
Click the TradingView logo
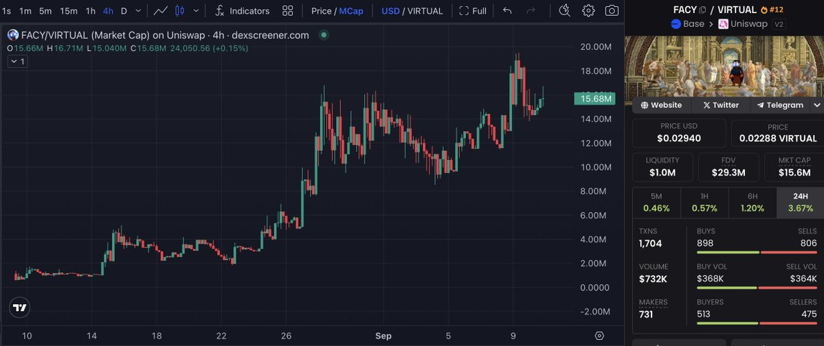19,308
